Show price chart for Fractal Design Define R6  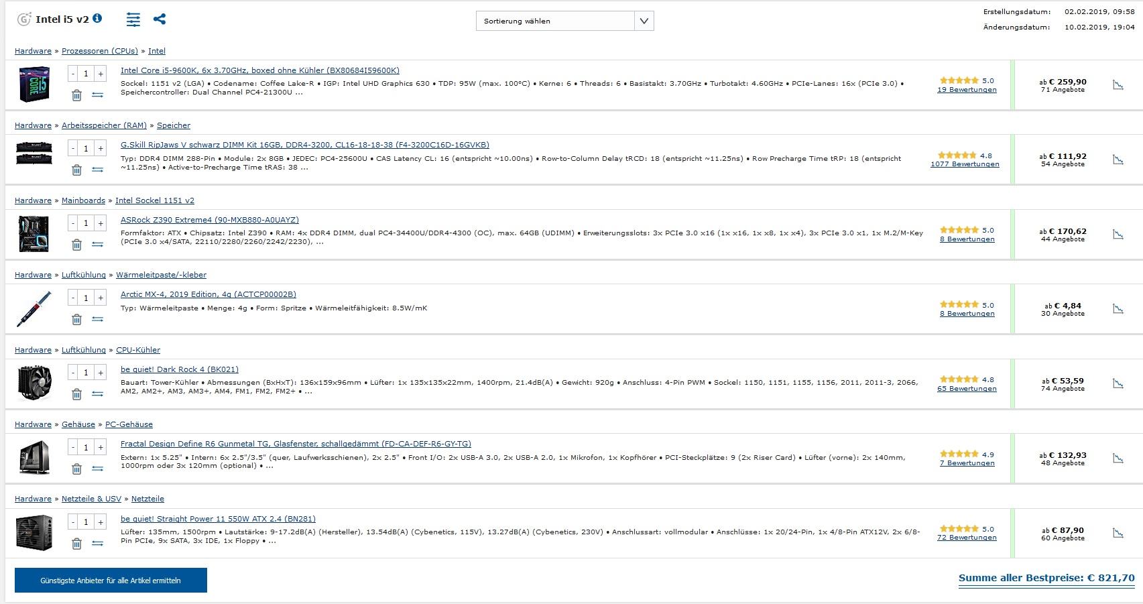click(x=1118, y=459)
